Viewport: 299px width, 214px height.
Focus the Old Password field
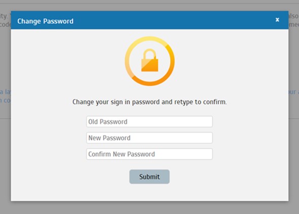coord(149,122)
